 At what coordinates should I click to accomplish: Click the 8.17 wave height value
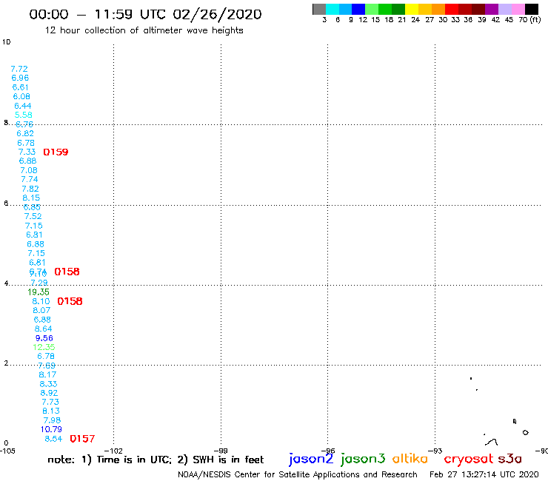pyautogui.click(x=47, y=374)
